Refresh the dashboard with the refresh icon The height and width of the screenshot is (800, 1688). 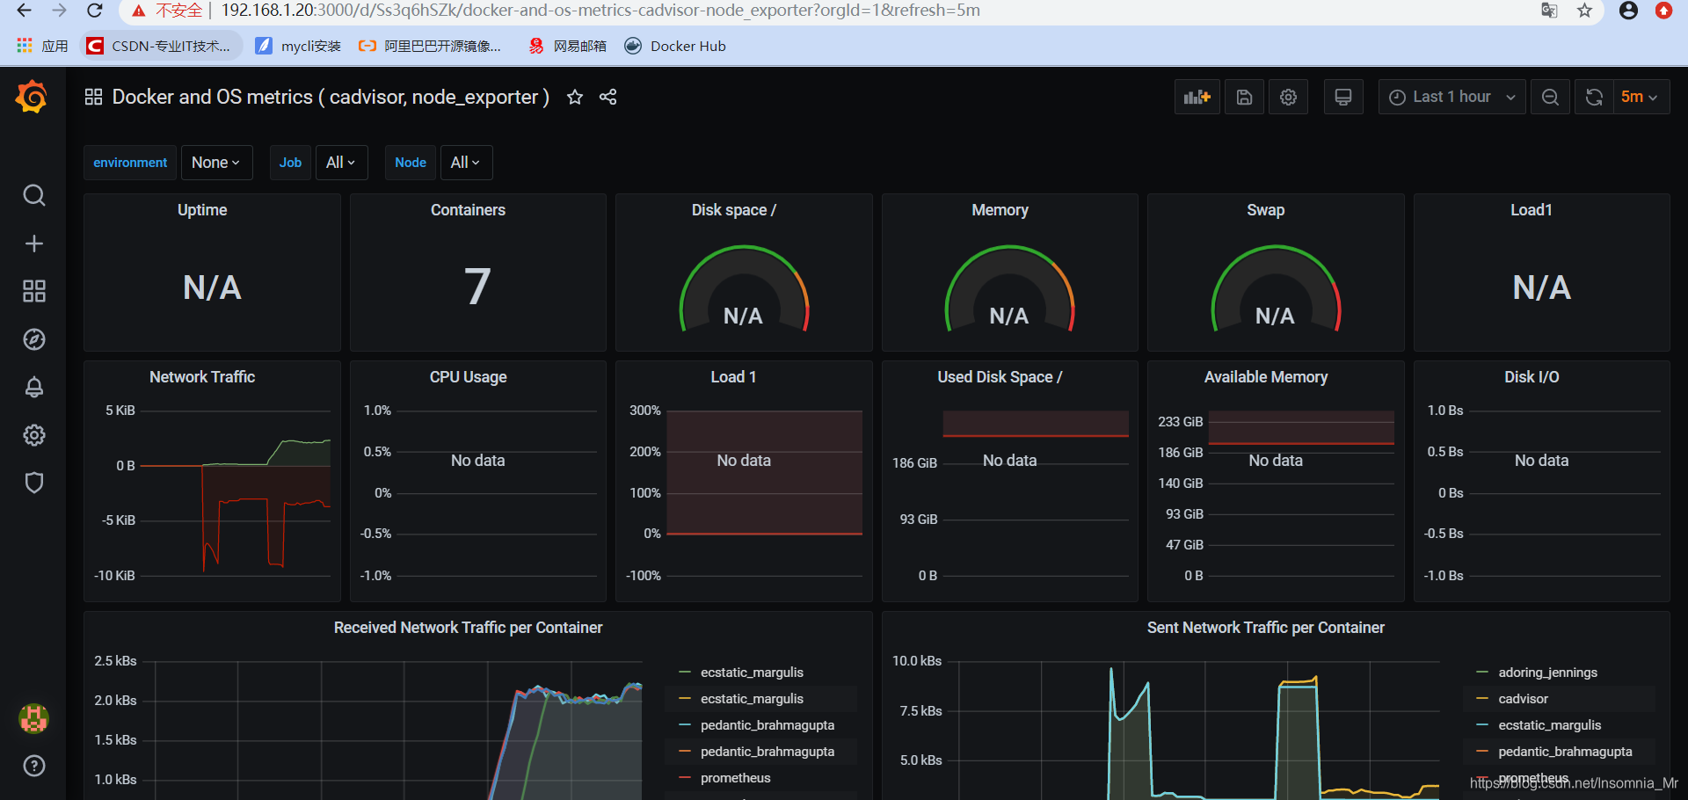(1594, 97)
